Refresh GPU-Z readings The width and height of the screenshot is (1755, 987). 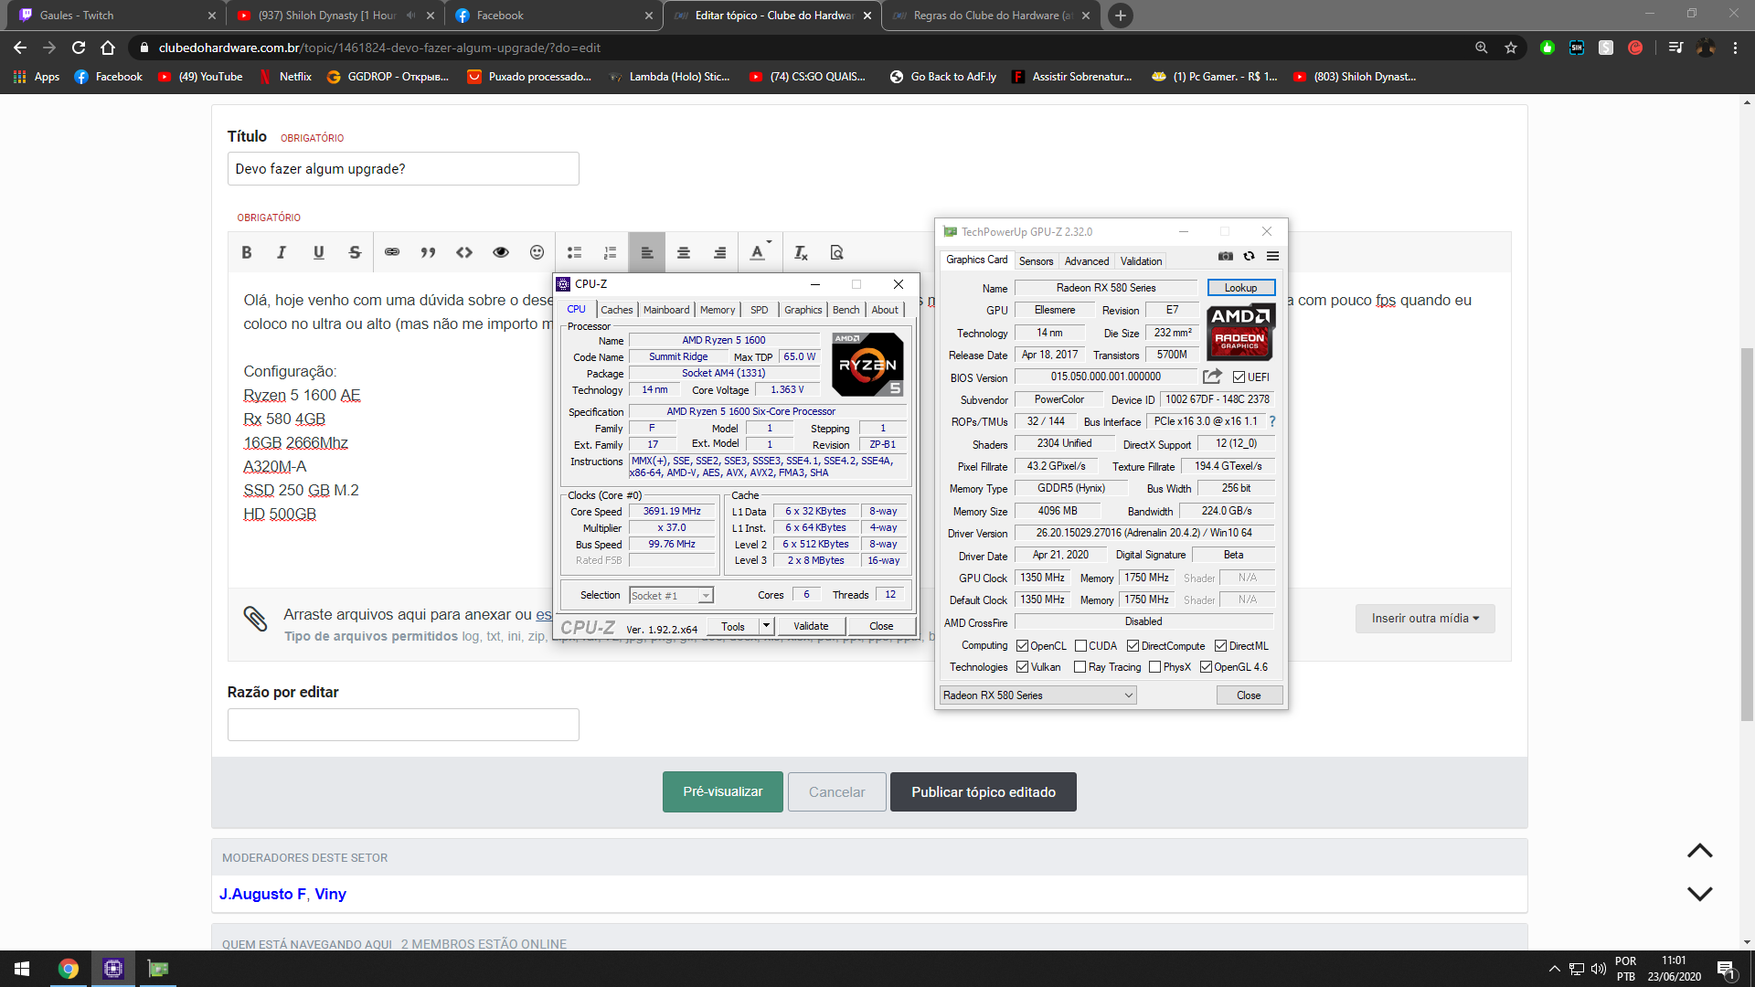(x=1250, y=257)
